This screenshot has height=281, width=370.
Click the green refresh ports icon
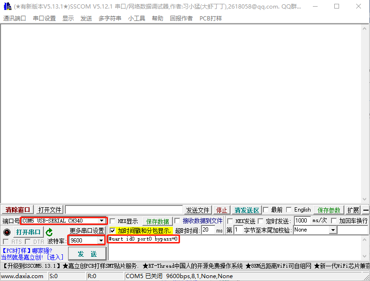click(x=49, y=232)
